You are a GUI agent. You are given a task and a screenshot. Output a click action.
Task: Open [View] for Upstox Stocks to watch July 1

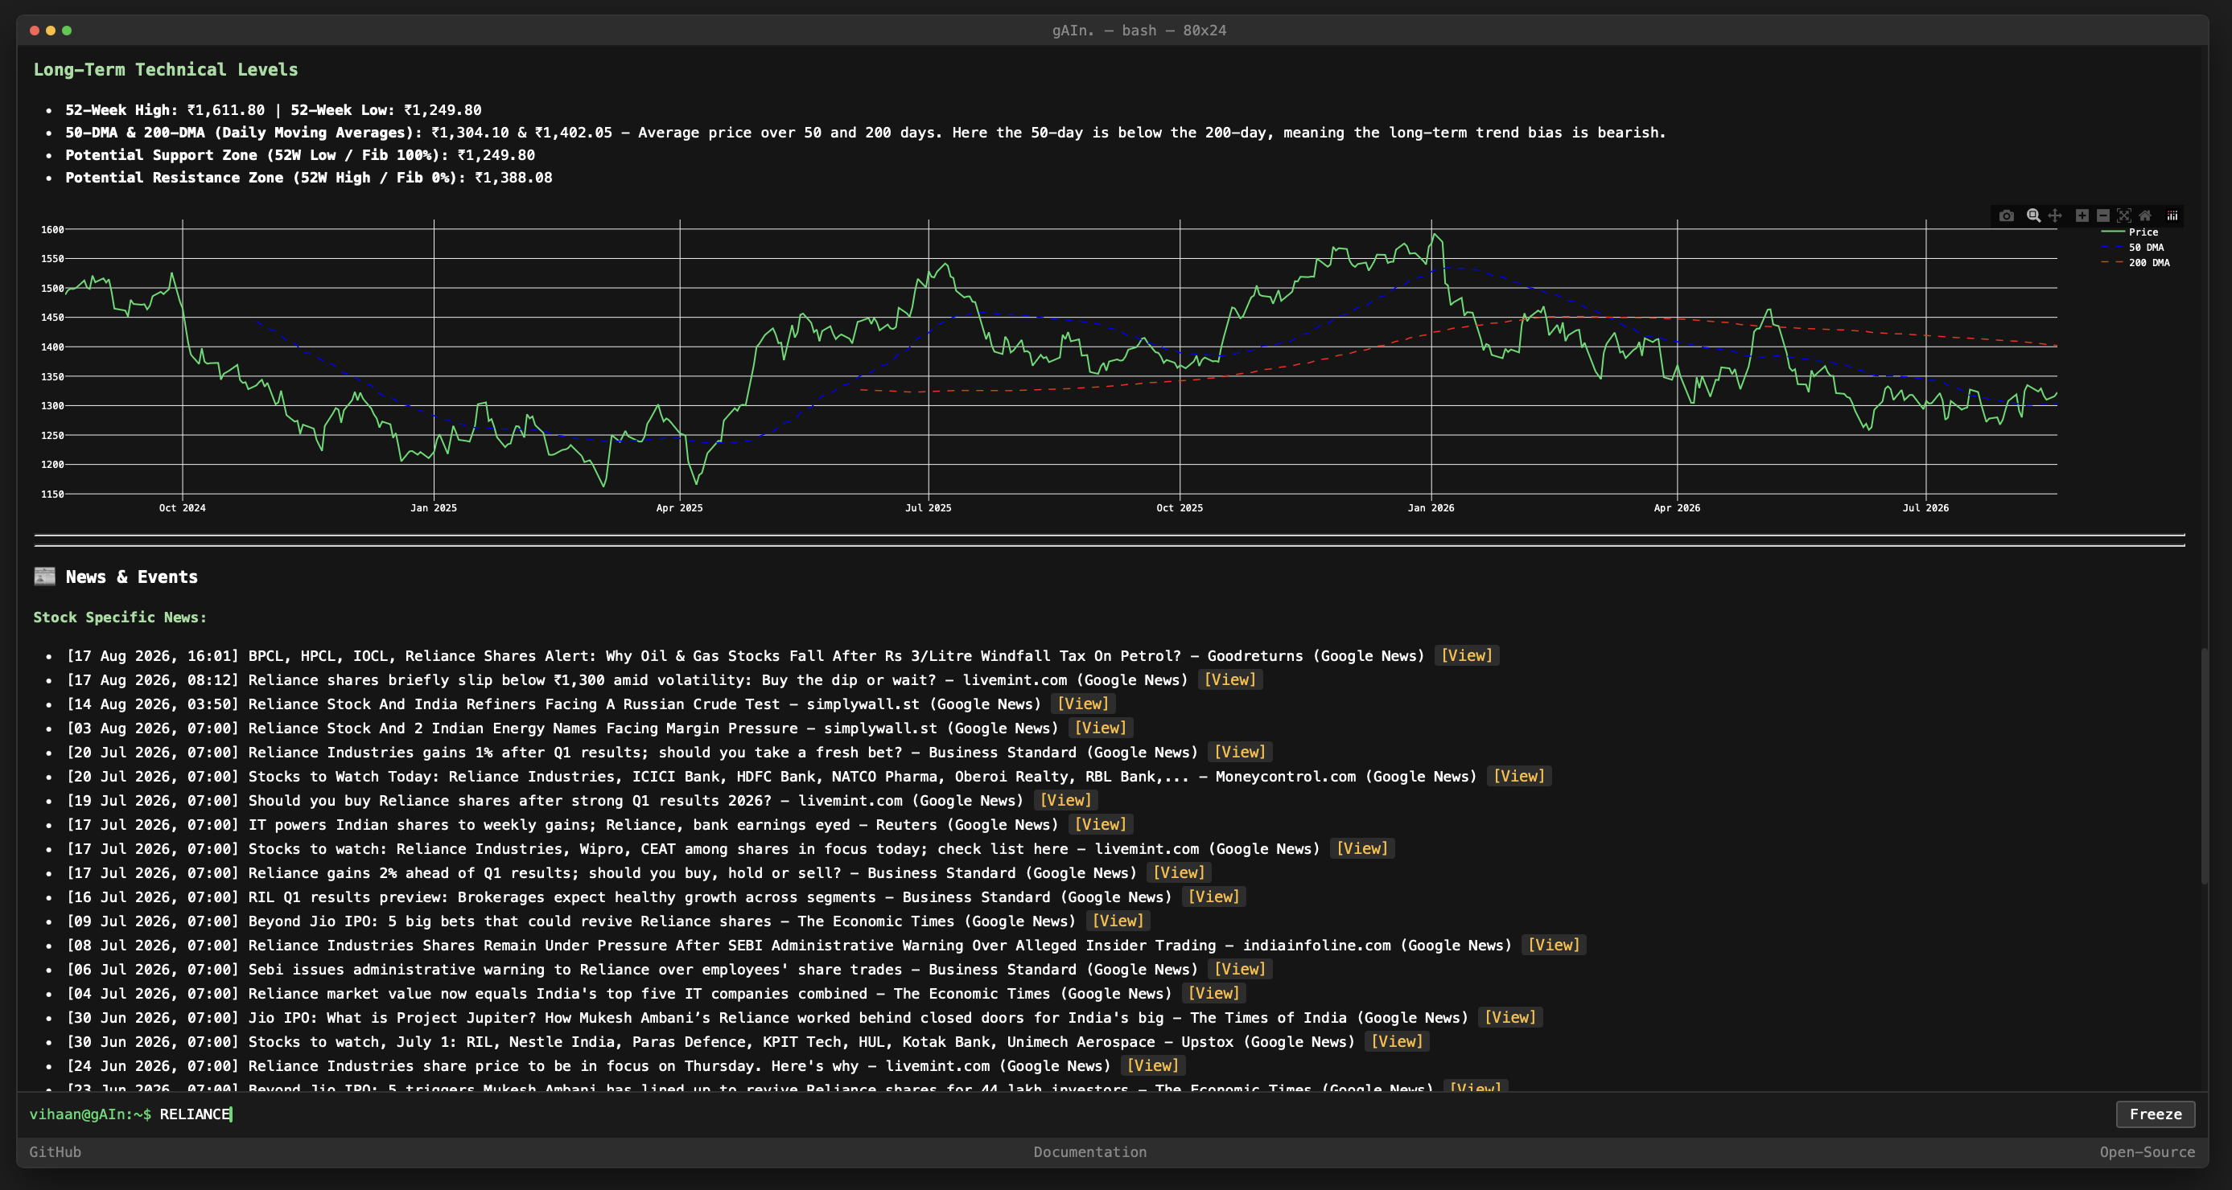[1396, 1042]
